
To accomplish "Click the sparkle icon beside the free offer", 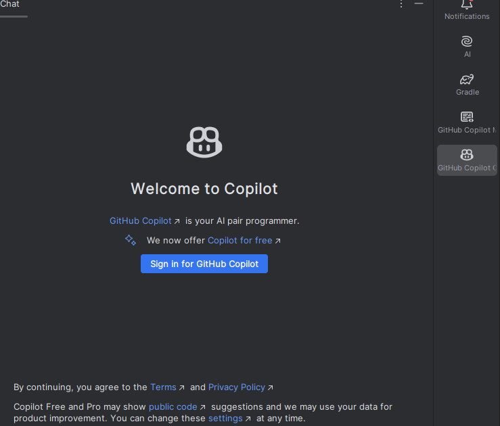I will click(x=131, y=240).
